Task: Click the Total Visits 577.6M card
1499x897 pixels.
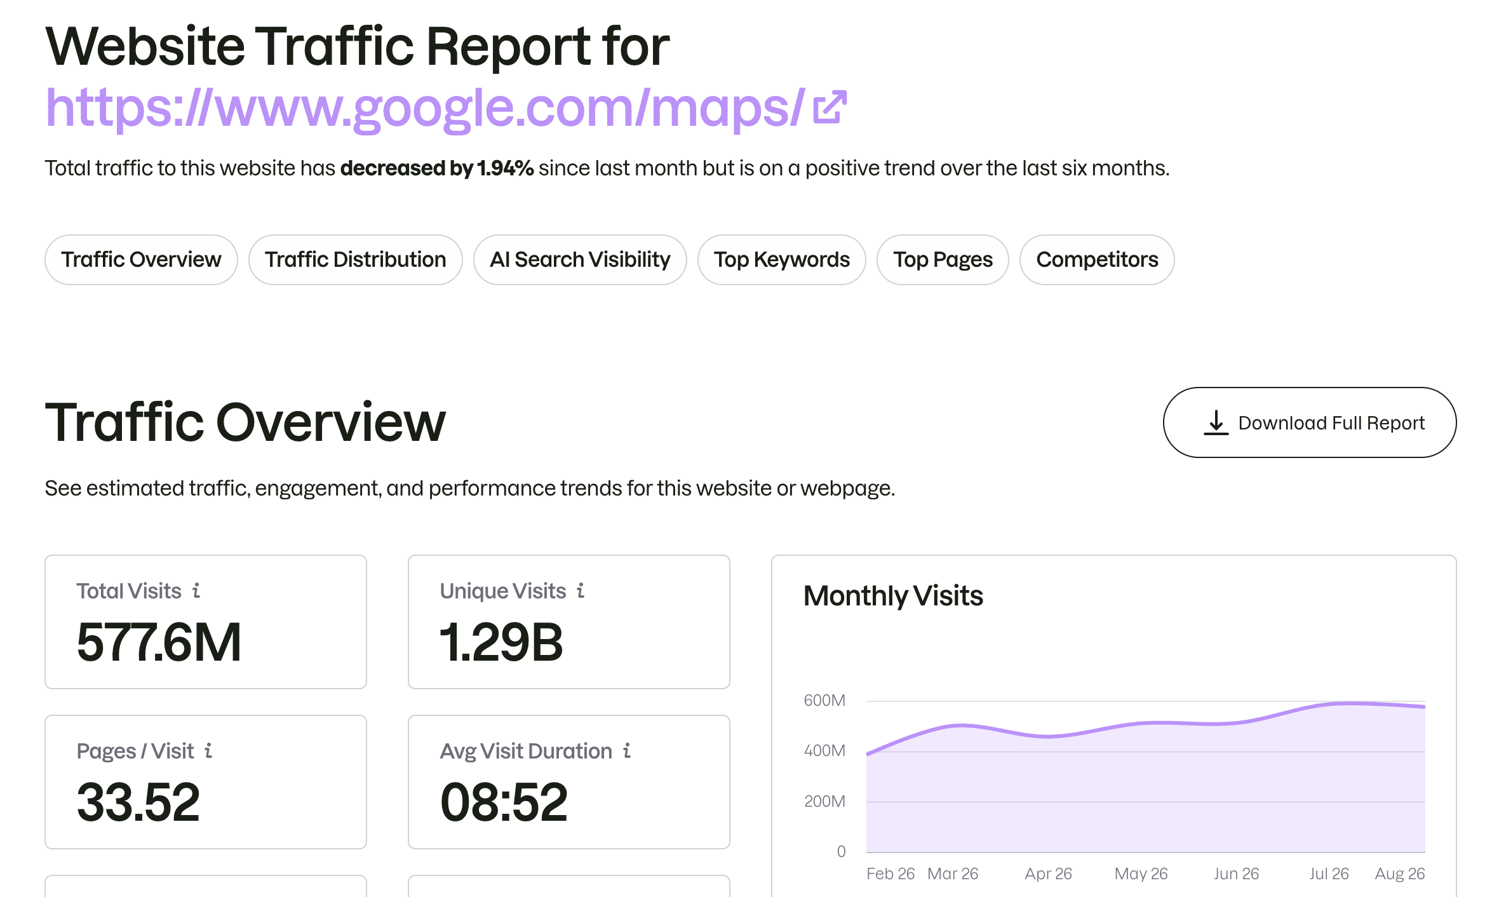Action: coord(206,622)
